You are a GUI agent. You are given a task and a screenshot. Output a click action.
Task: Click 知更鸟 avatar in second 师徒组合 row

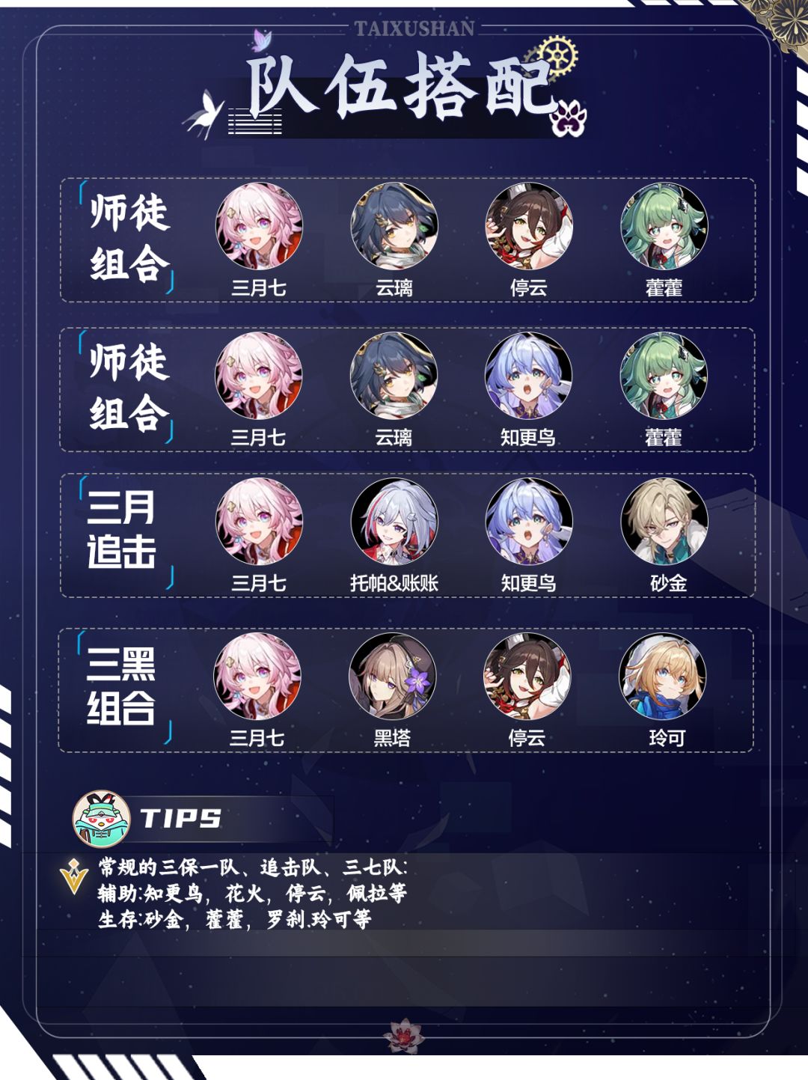(x=528, y=376)
